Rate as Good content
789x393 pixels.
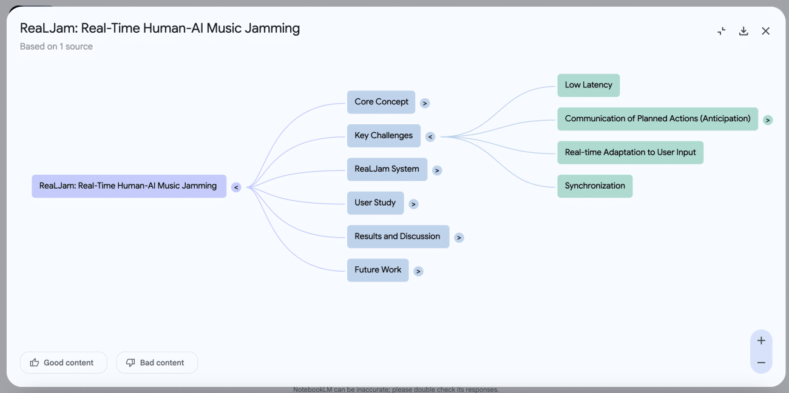(64, 363)
